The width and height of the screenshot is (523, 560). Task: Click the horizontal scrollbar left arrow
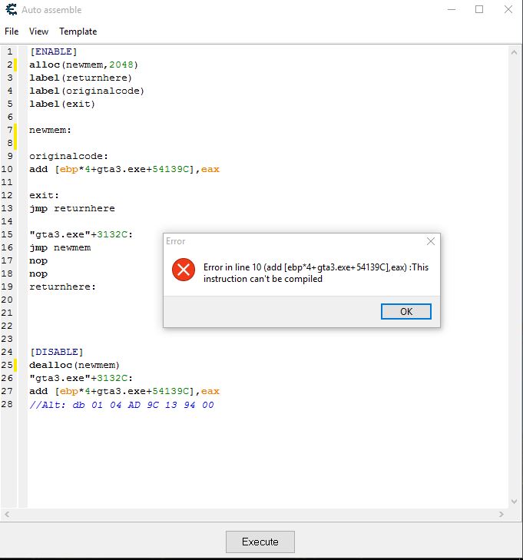[x=8, y=514]
